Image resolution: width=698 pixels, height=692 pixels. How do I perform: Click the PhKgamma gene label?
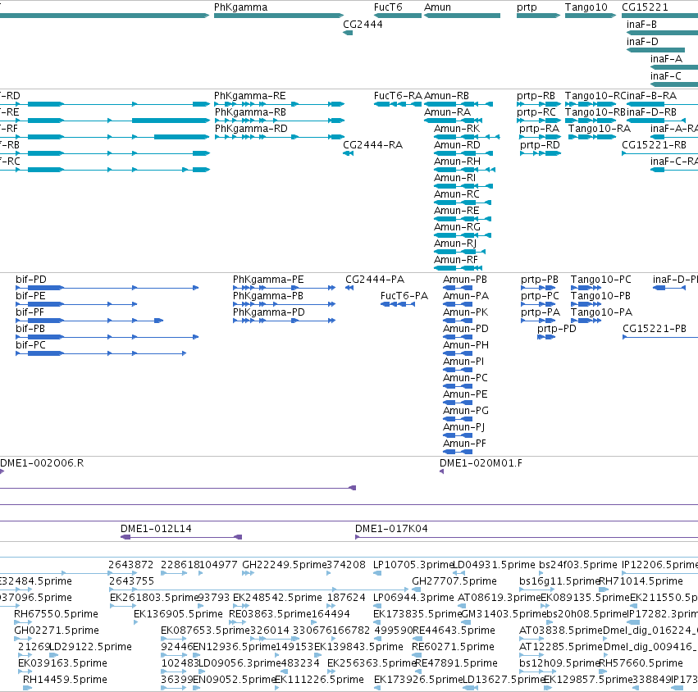coord(240,7)
